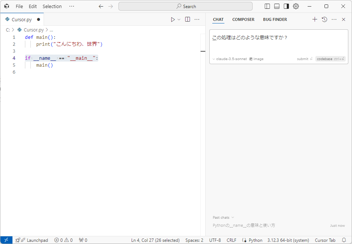Toggle the AI chat pane layout button
352x244 pixels.
click(x=286, y=6)
